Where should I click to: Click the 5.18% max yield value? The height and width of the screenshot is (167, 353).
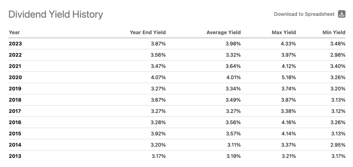pos(288,77)
